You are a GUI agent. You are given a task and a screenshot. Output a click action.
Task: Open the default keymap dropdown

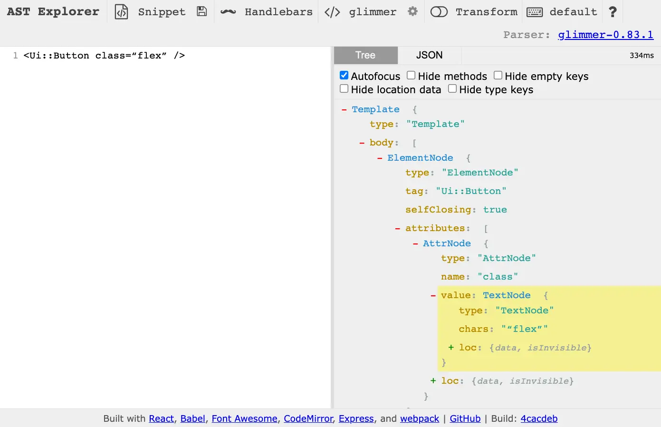[x=573, y=12]
